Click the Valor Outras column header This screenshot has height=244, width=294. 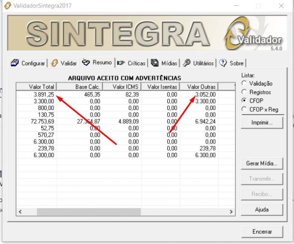click(199, 87)
